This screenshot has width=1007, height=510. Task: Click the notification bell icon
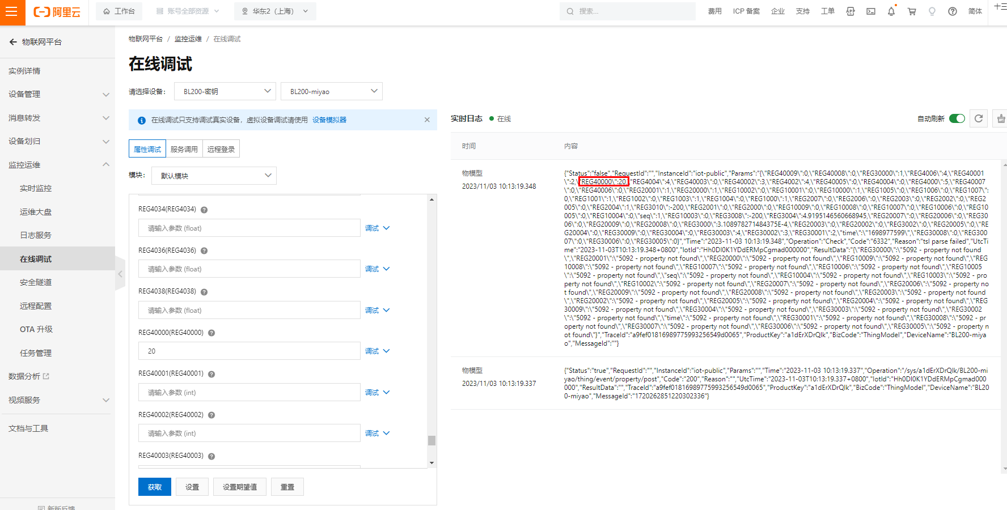point(891,11)
